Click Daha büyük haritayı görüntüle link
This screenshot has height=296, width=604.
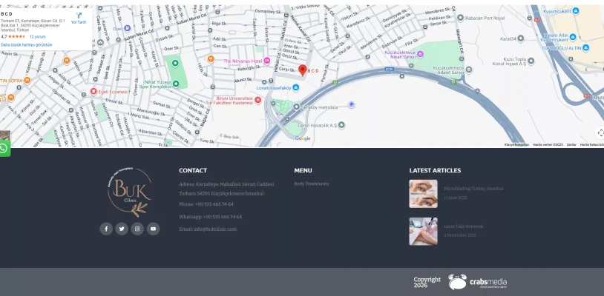pos(27,44)
